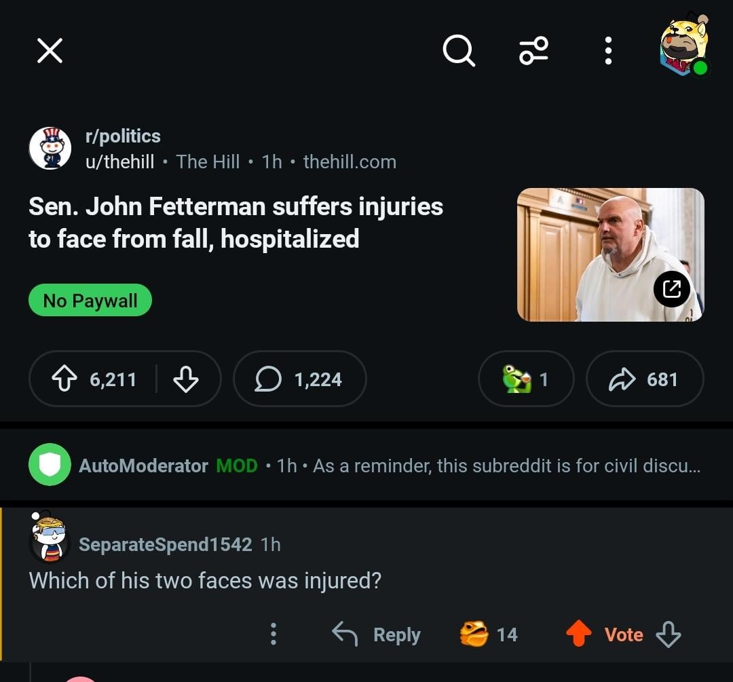The image size is (733, 682).
Task: Open the r/politics subreddit icon
Action: (x=50, y=148)
